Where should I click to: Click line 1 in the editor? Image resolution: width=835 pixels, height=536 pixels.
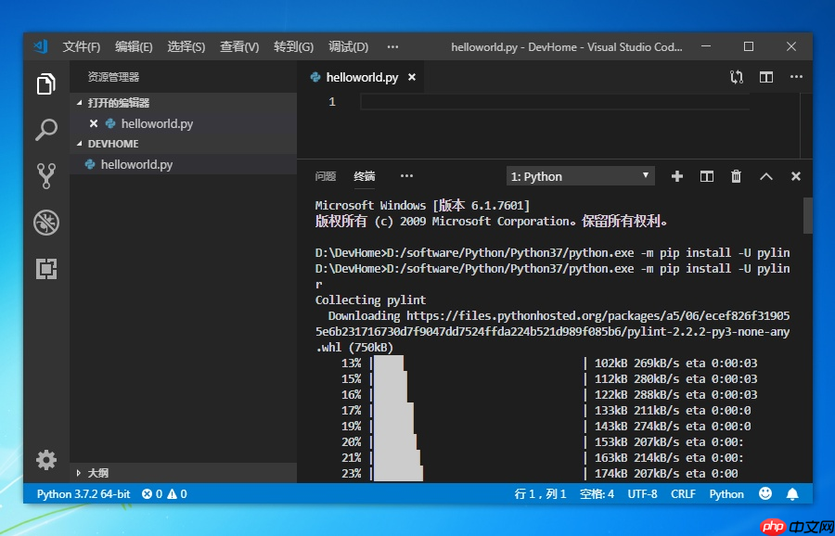[555, 102]
